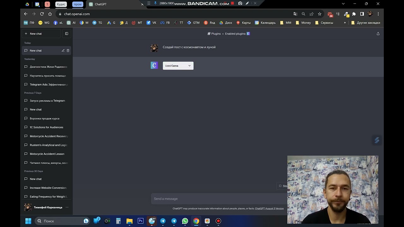Open the TG bookmark
This screenshot has width=404, height=227.
tap(97, 23)
